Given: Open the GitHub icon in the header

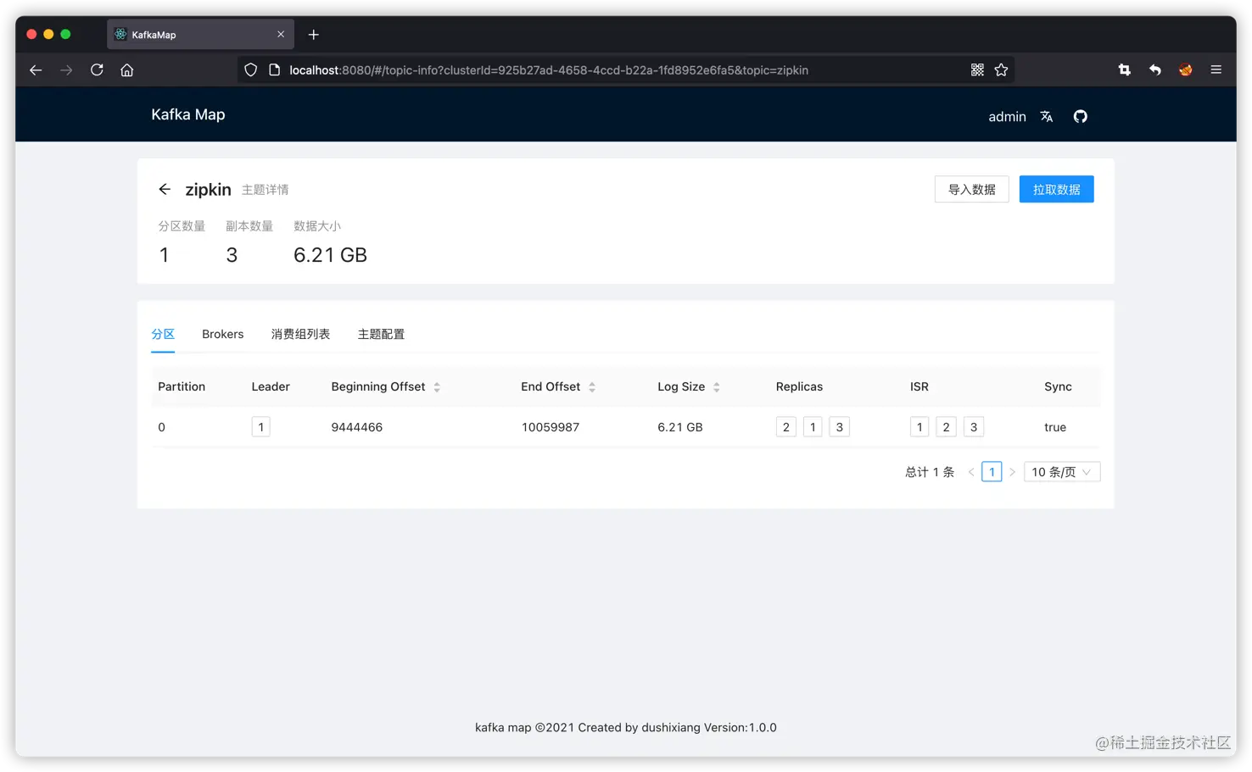Looking at the screenshot, I should [1080, 117].
